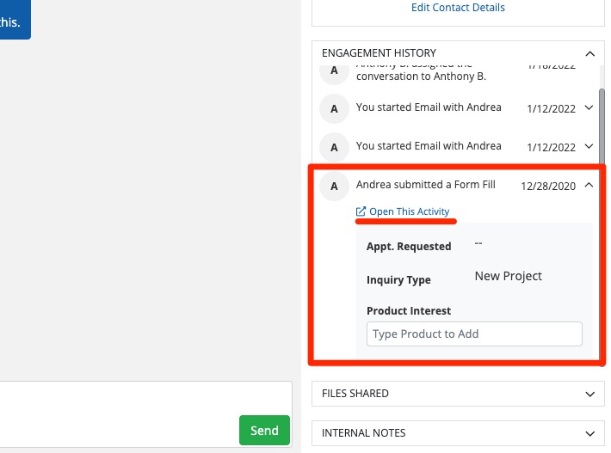Click the avatar icon on the Form Fill entry
The width and height of the screenshot is (611, 453).
[x=334, y=186]
